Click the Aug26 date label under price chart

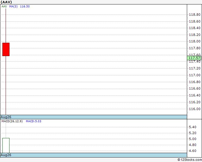[6, 117]
